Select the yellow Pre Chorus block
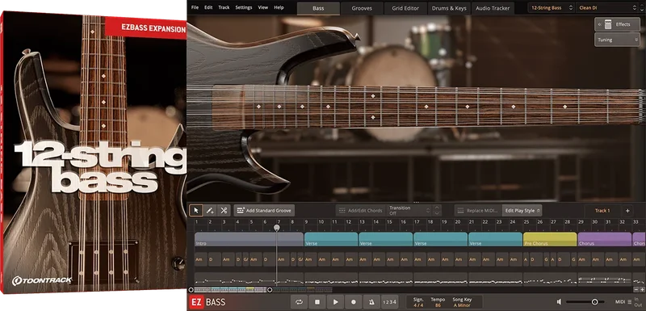Image resolution: width=646 pixels, height=311 pixels. click(x=550, y=239)
